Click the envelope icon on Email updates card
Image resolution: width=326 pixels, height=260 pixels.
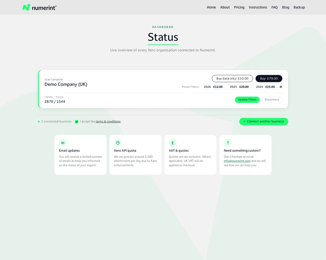point(63,143)
